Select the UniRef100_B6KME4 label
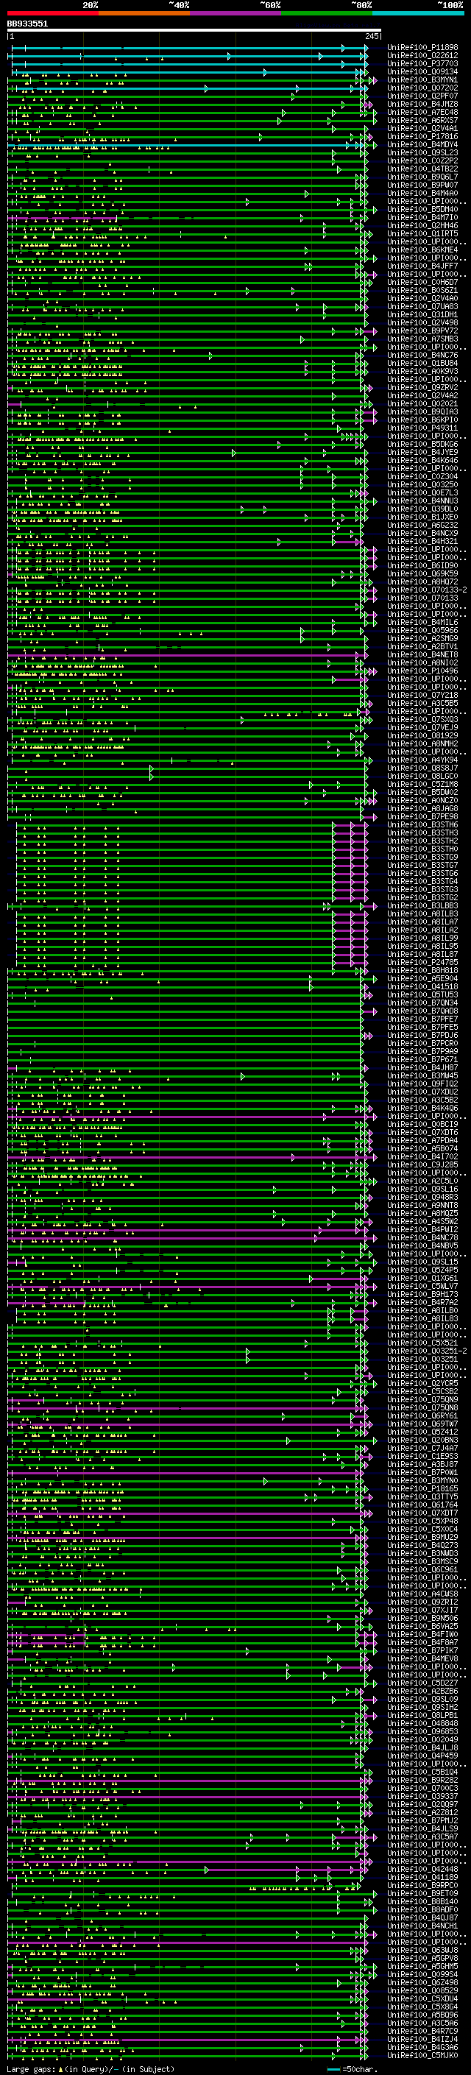The width and height of the screenshot is (471, 2075). point(422,250)
